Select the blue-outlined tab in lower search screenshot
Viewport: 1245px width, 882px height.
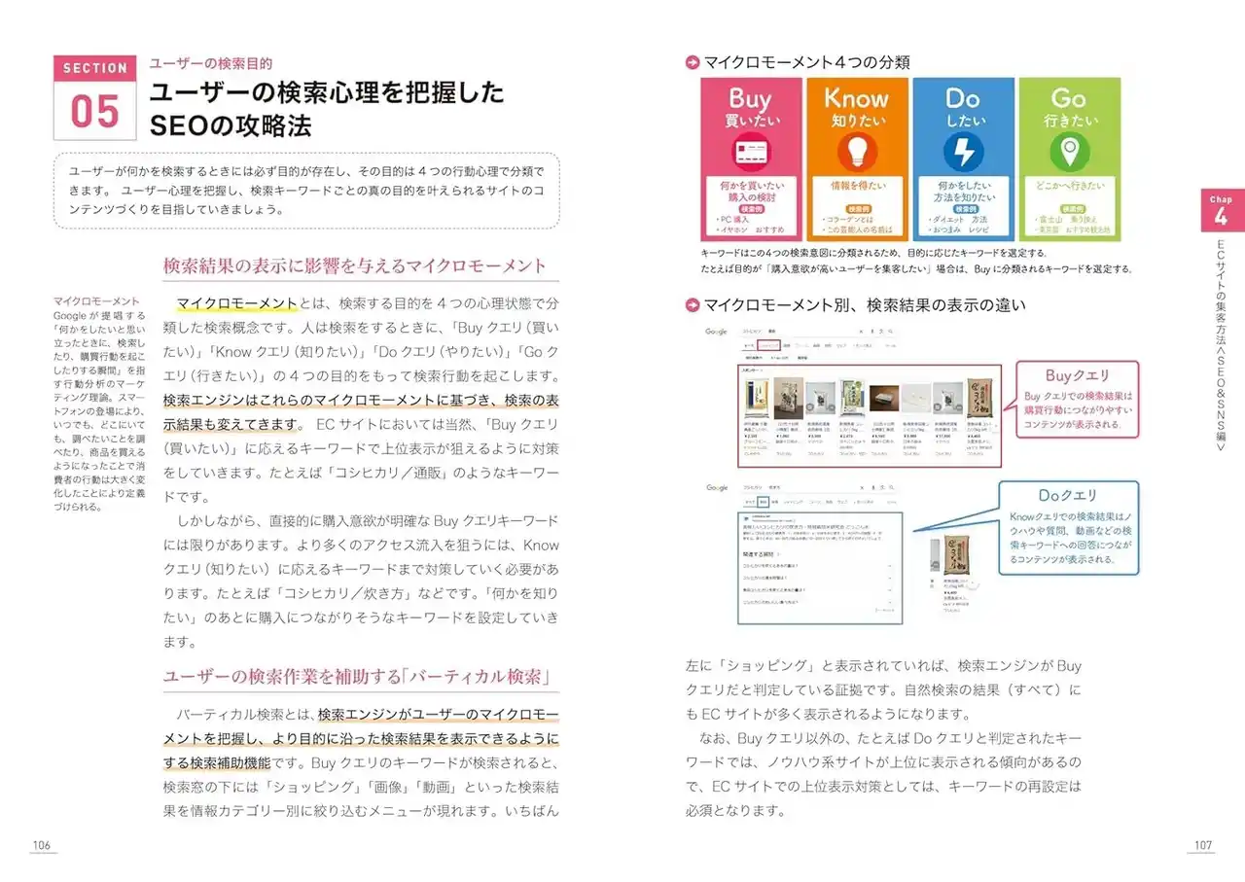(764, 503)
